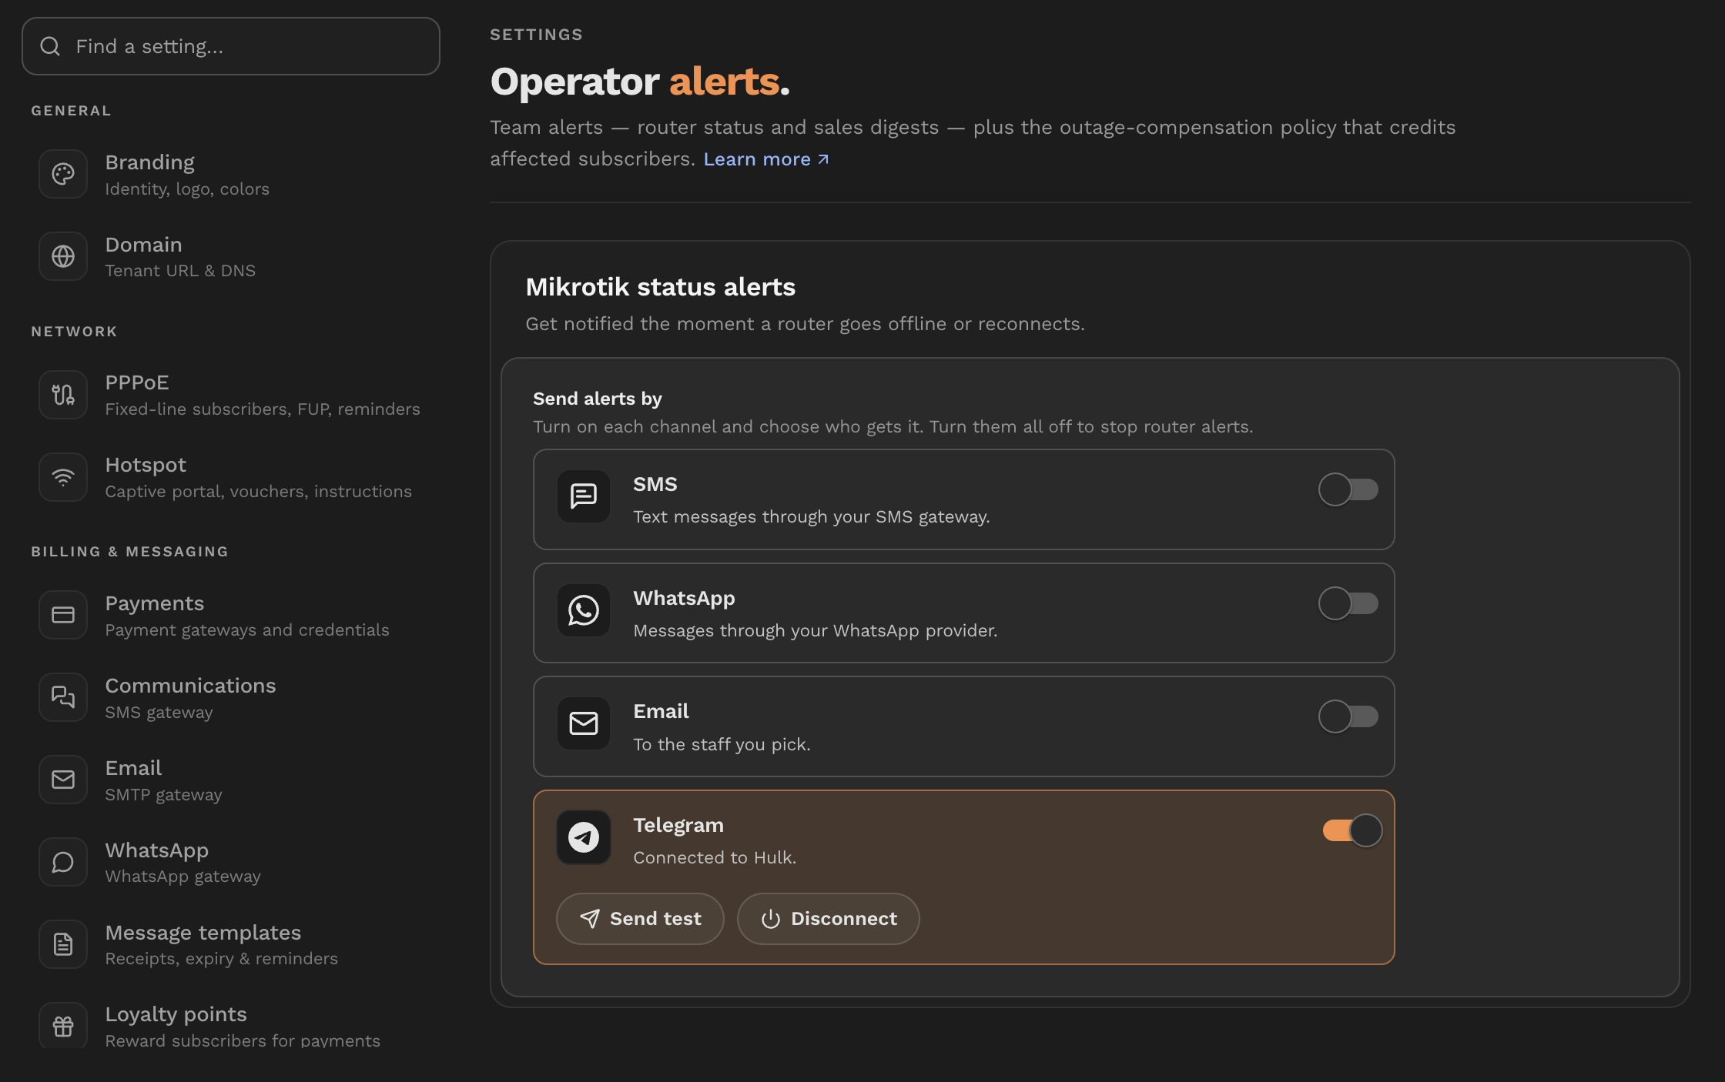Open Hotspot settings section
Screen dimensions: 1725x1082
[x=231, y=477]
